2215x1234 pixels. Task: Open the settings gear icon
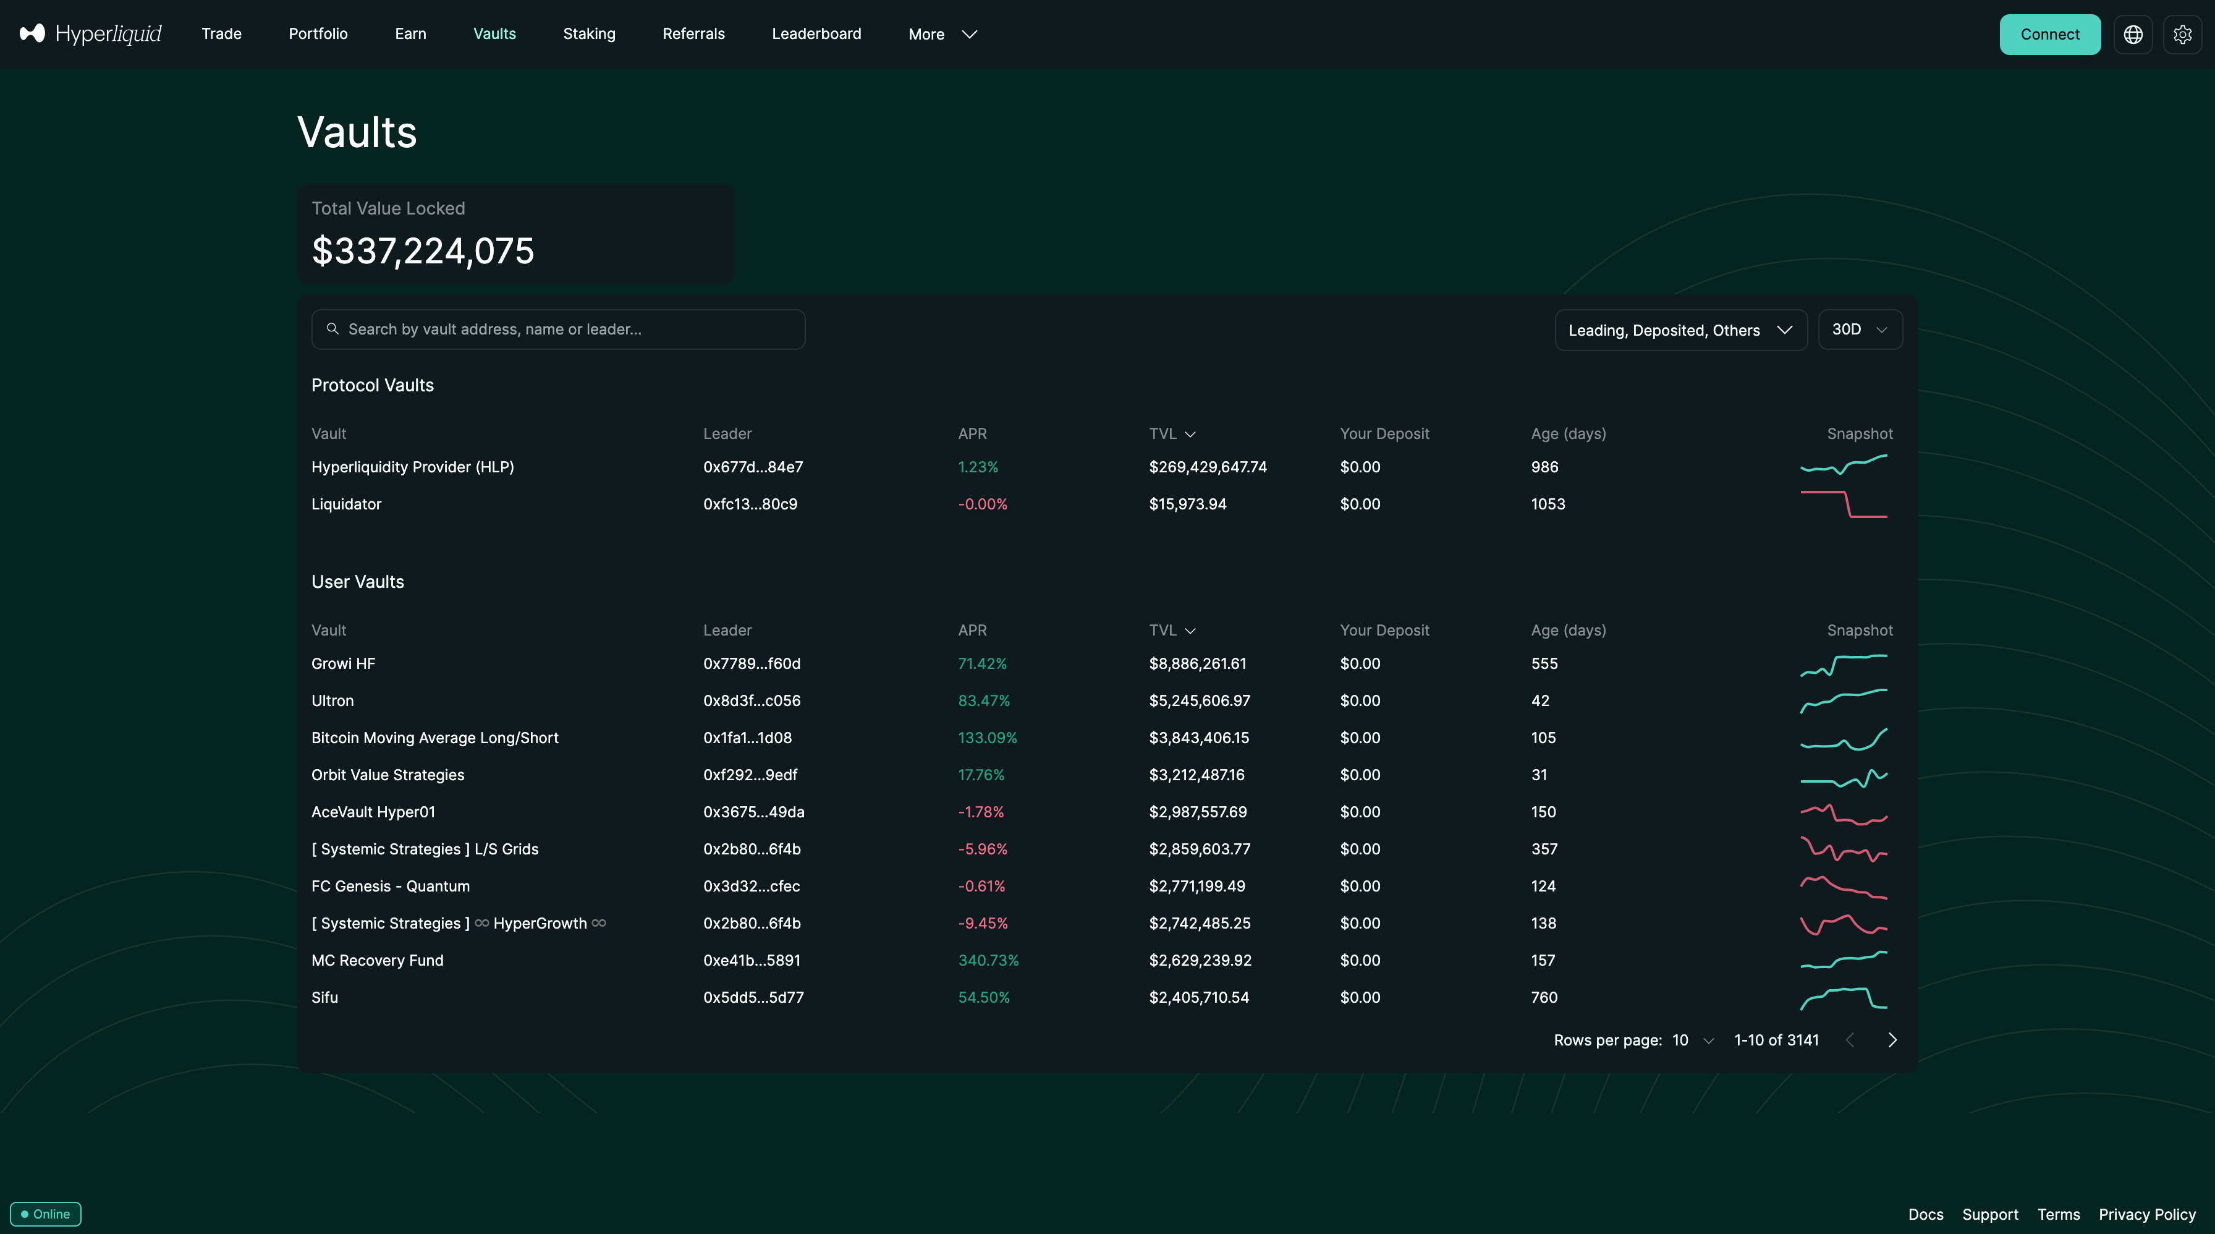point(2182,35)
